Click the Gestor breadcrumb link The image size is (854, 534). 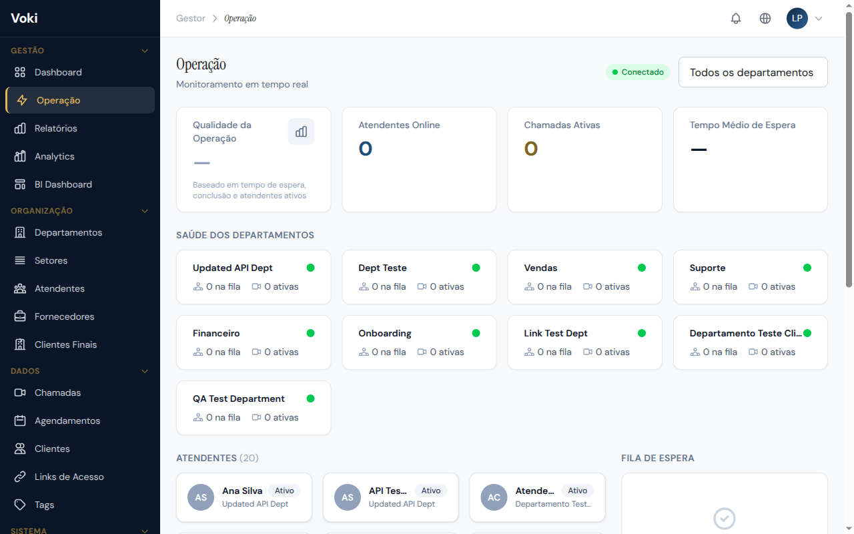point(191,19)
